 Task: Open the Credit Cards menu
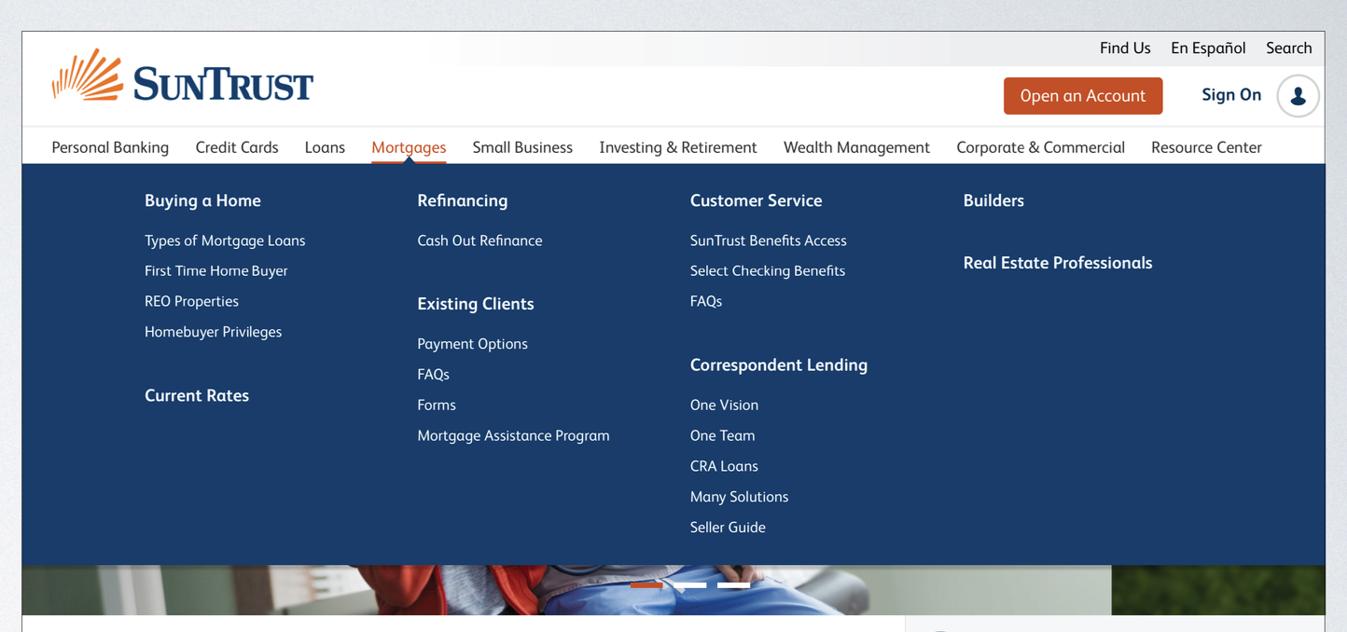tap(237, 147)
